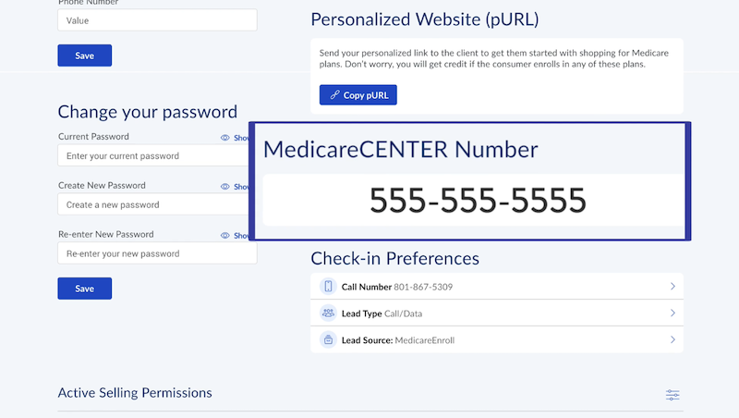
Task: Click the briefcase icon beside Lead Source
Action: pyautogui.click(x=328, y=339)
